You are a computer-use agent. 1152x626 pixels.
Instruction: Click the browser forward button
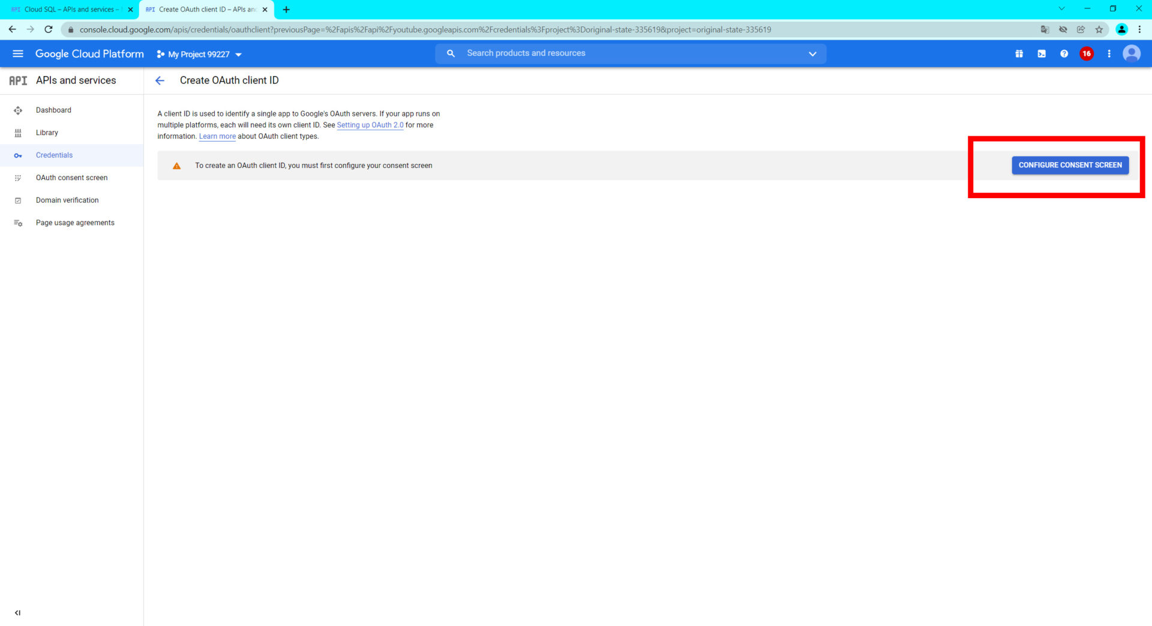[30, 29]
